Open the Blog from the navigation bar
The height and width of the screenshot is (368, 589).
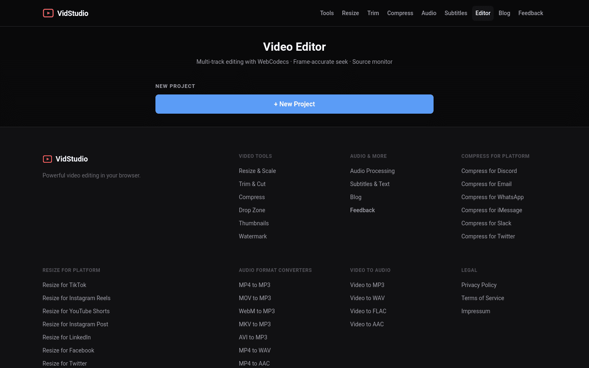pyautogui.click(x=504, y=13)
